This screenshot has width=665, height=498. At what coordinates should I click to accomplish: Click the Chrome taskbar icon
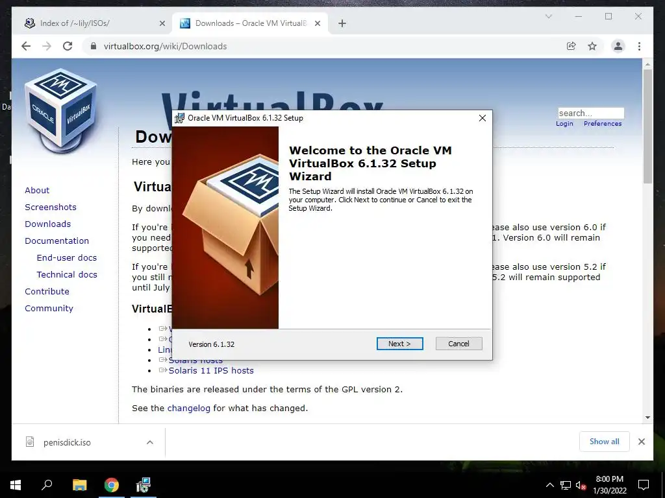(x=112, y=485)
